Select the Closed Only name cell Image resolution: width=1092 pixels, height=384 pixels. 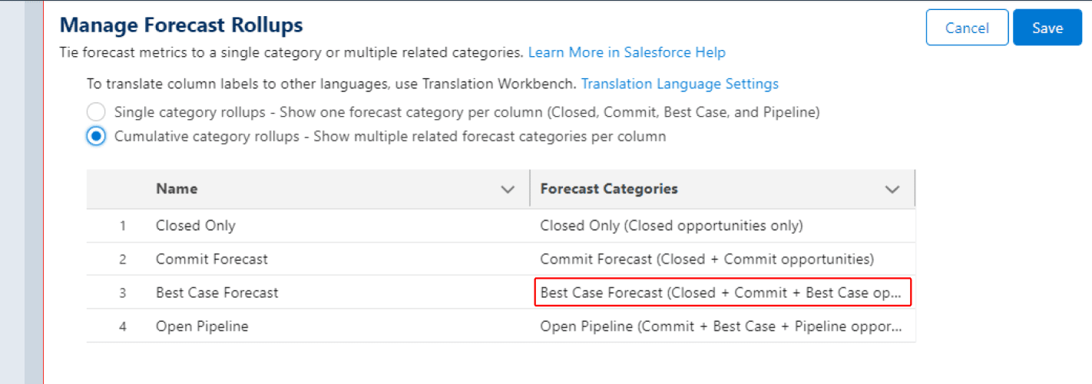tap(196, 226)
